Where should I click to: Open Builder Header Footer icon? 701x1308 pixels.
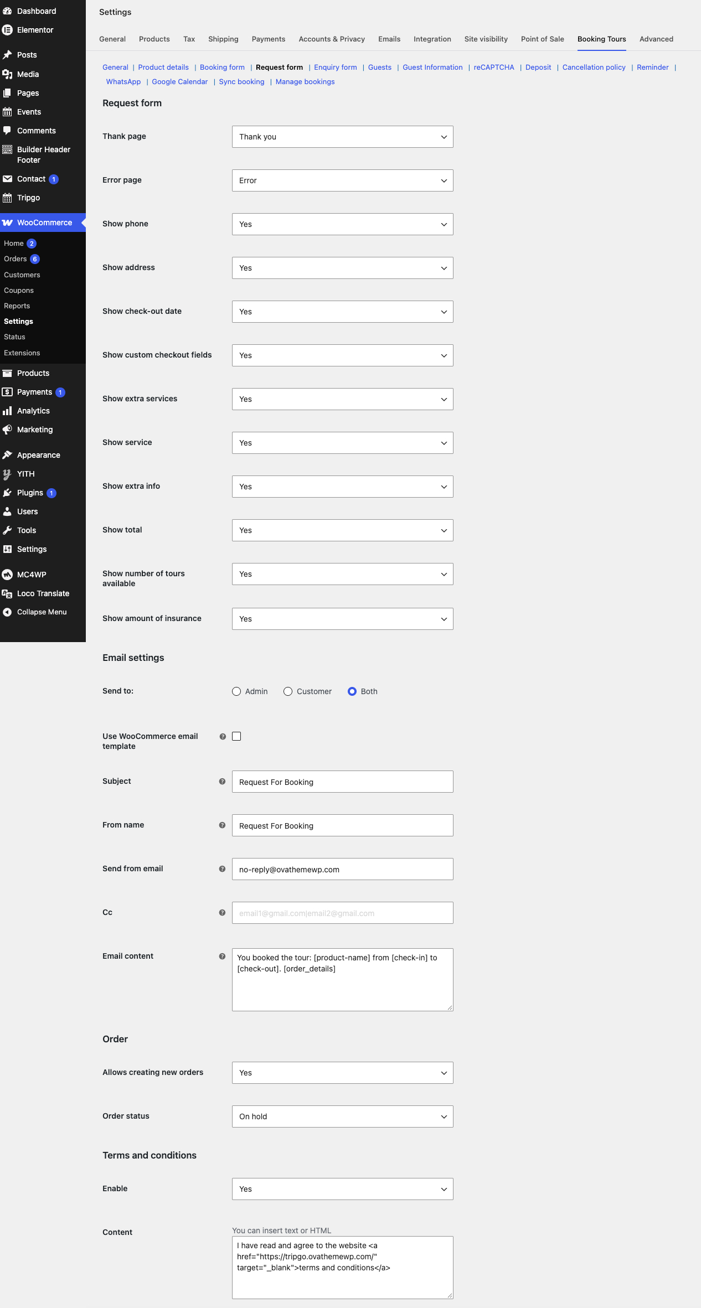pyautogui.click(x=7, y=149)
